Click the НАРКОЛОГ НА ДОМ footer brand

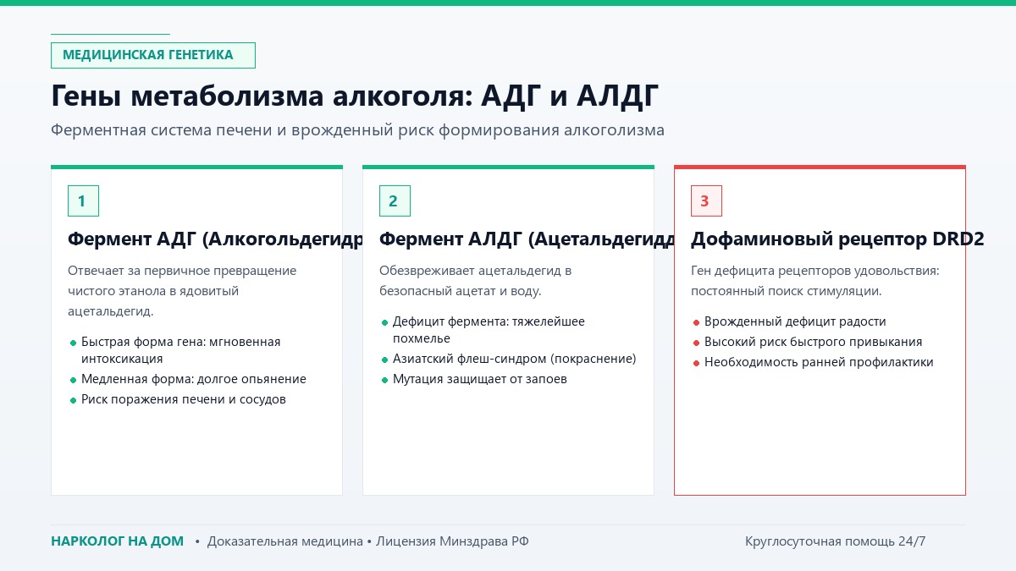[117, 541]
